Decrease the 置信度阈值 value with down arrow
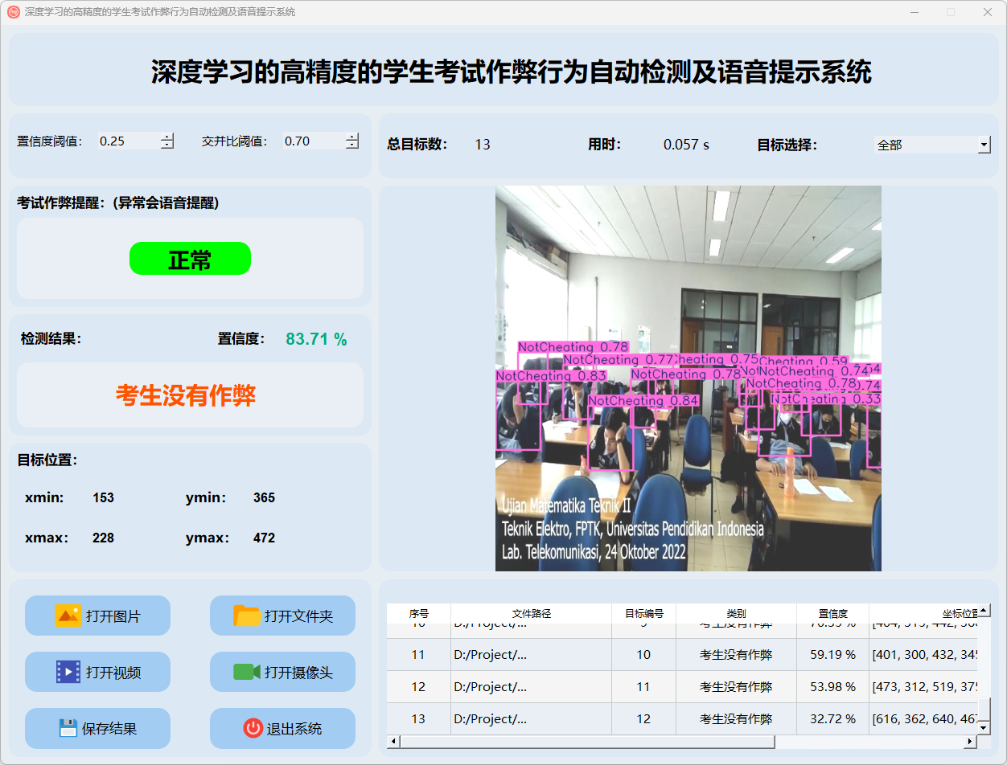This screenshot has height=765, width=1007. click(x=167, y=145)
